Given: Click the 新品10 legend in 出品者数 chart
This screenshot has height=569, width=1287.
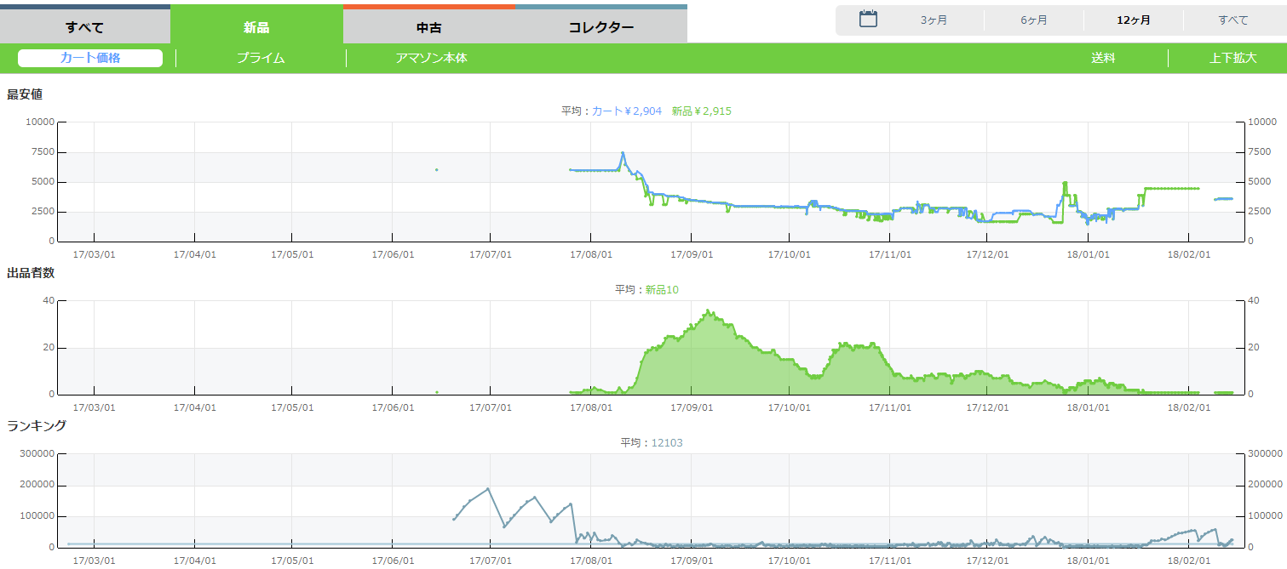Looking at the screenshot, I should 662,289.
